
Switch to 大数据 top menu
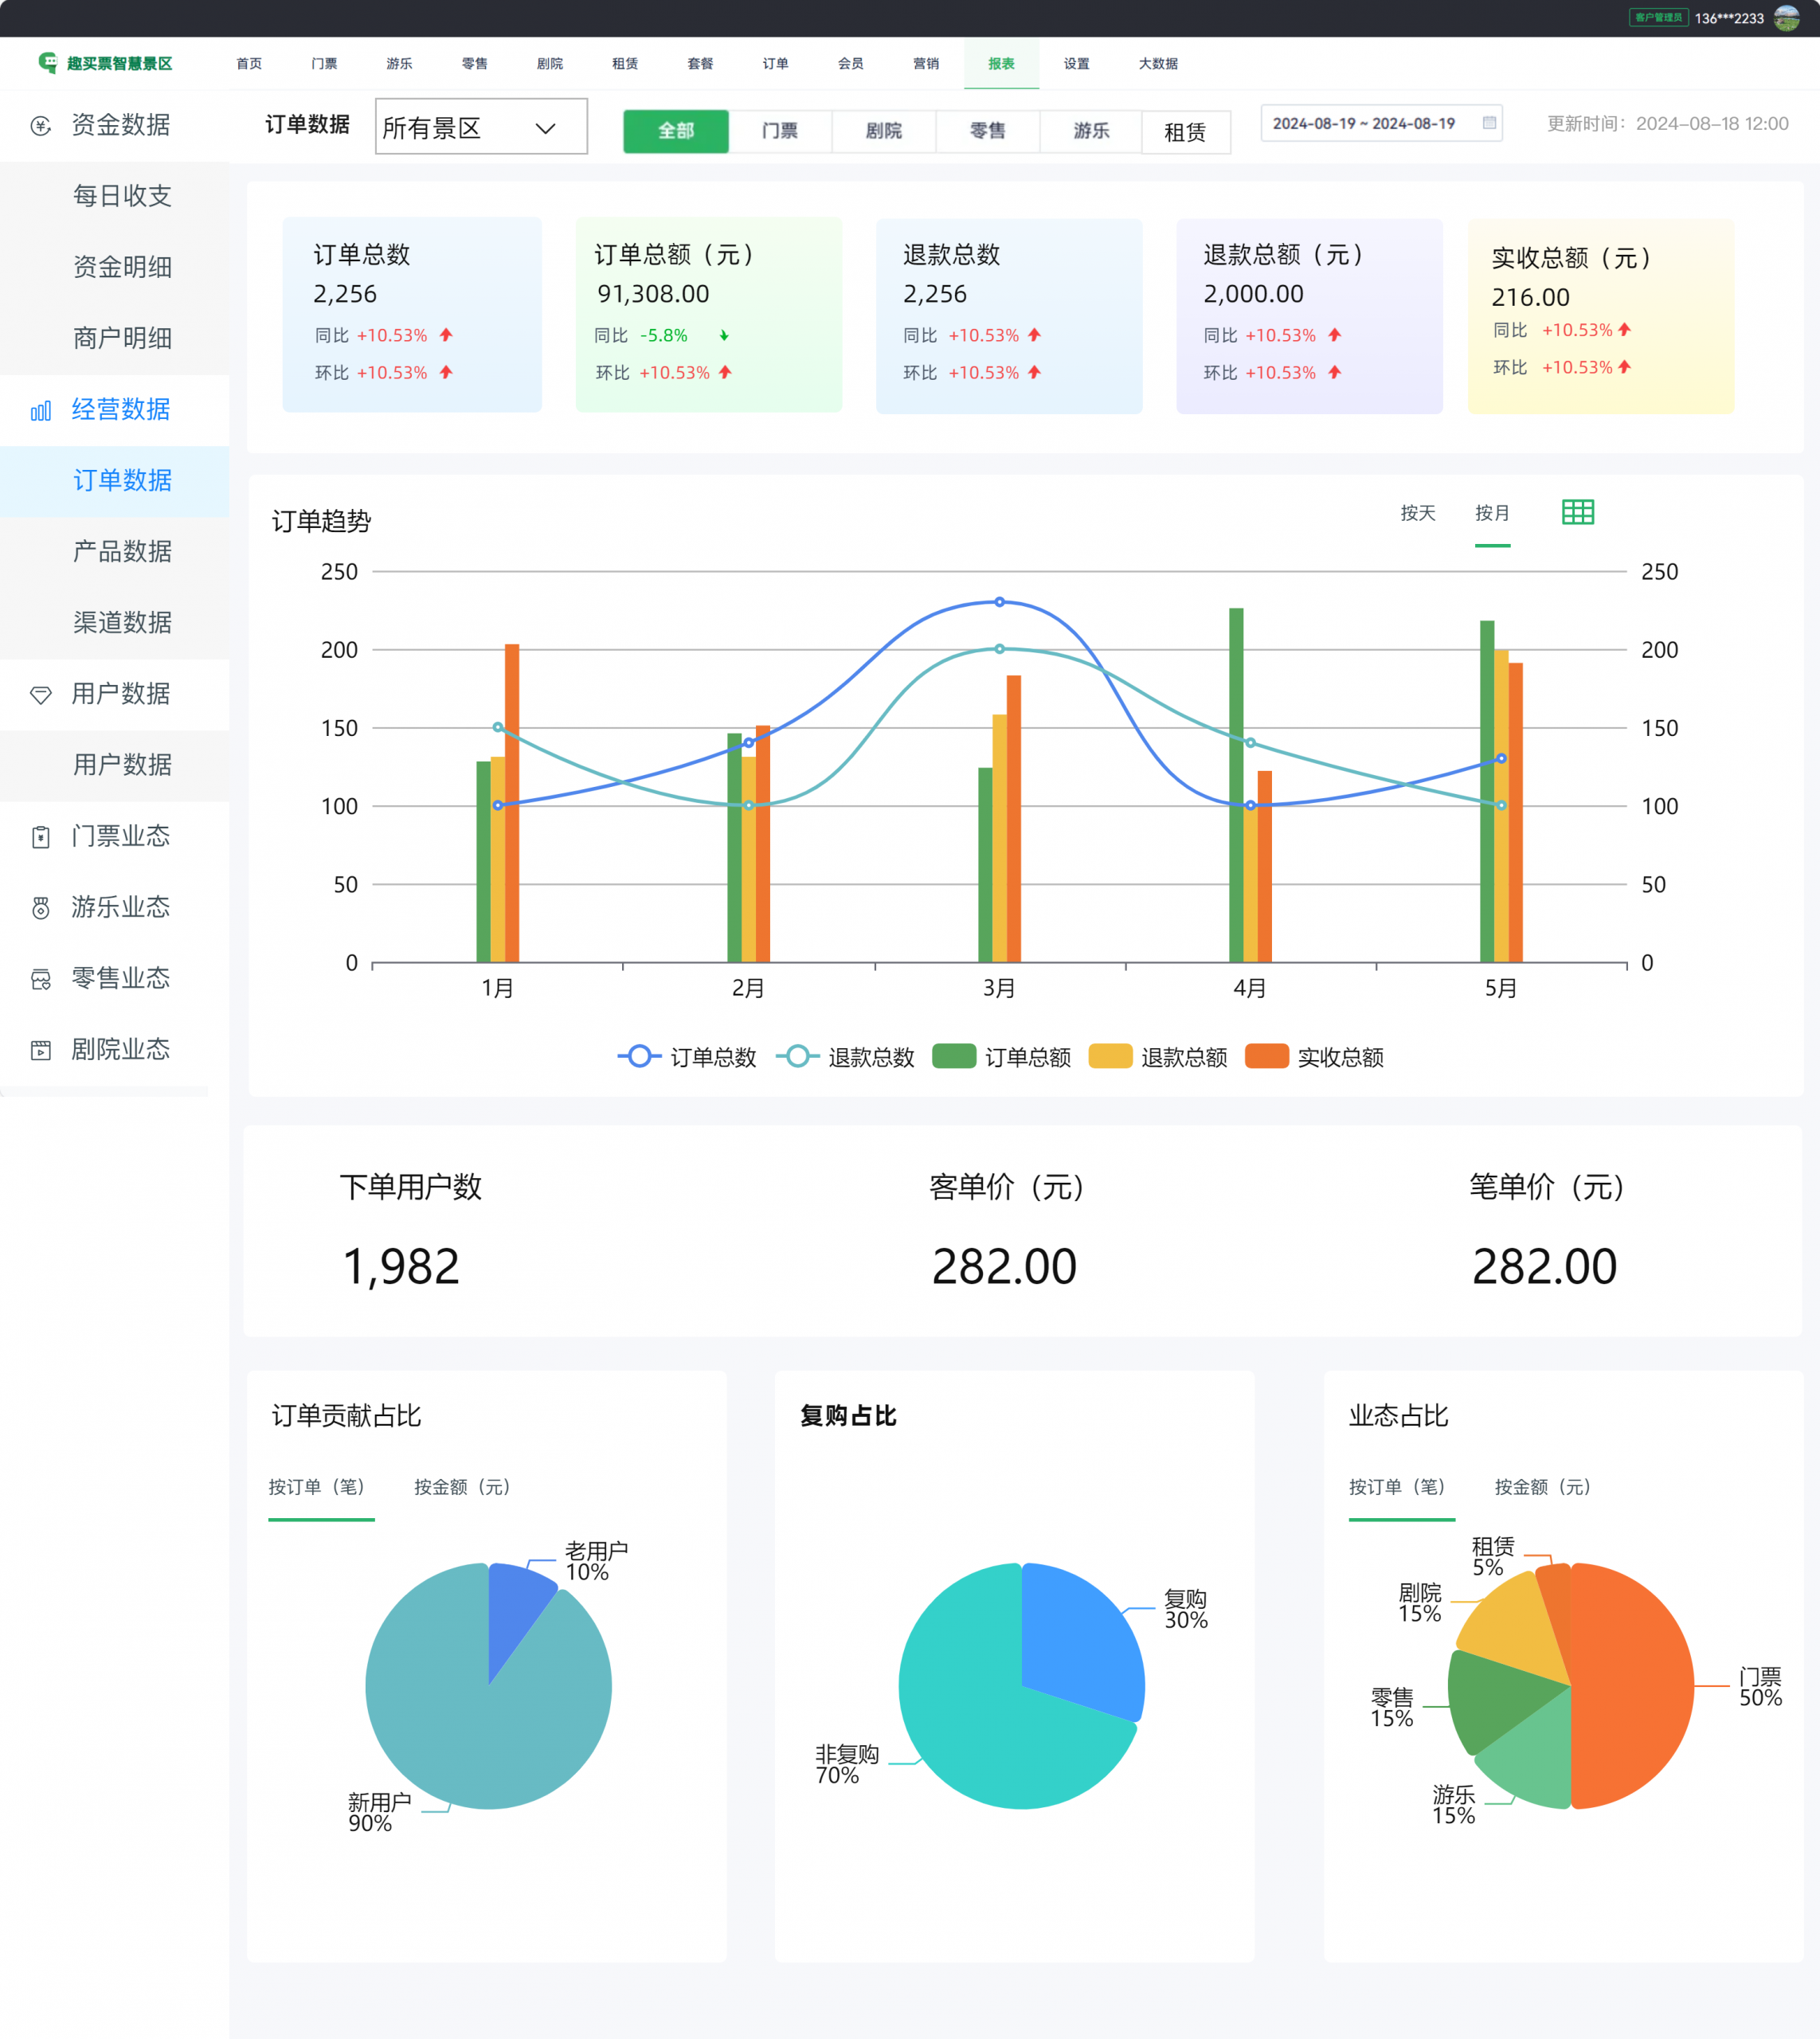pyautogui.click(x=1158, y=63)
